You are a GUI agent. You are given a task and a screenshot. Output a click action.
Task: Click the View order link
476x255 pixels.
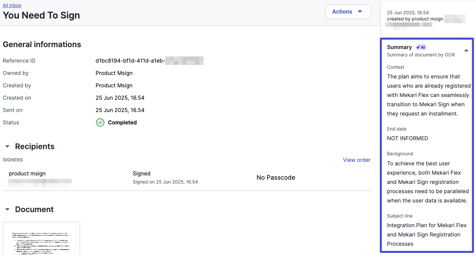pyautogui.click(x=356, y=160)
